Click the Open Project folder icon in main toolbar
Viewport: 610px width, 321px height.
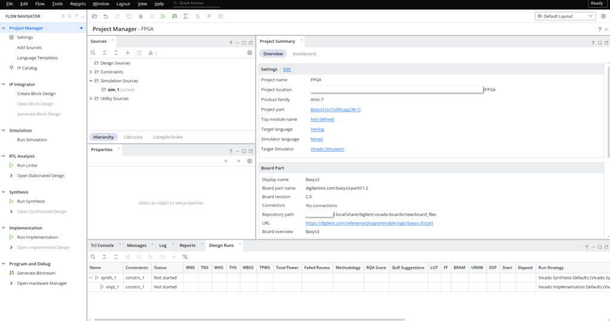(95, 16)
